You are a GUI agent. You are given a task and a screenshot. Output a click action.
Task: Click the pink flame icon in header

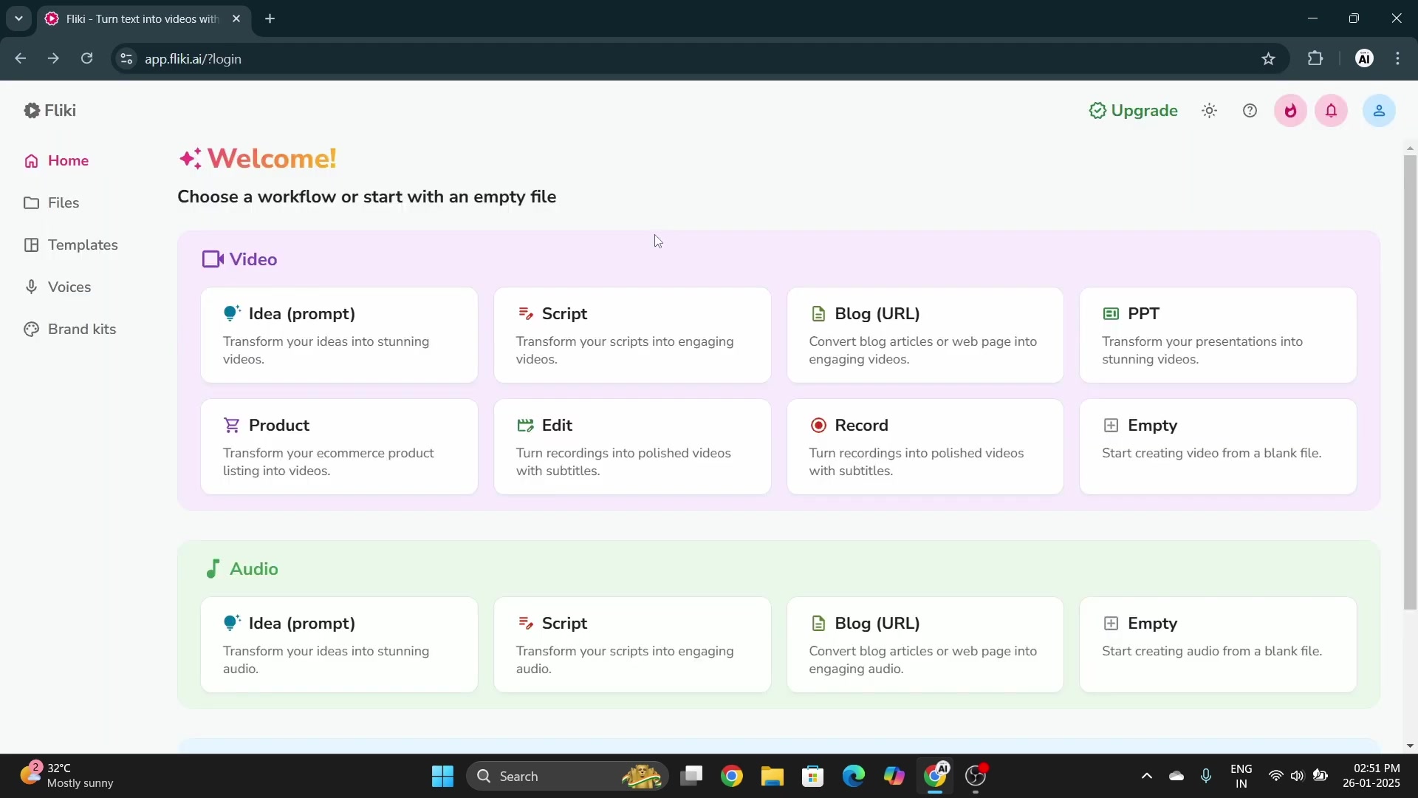[1290, 111]
